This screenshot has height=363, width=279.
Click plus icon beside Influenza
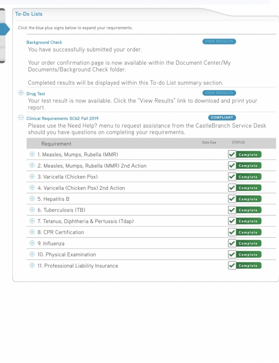[x=32, y=243]
